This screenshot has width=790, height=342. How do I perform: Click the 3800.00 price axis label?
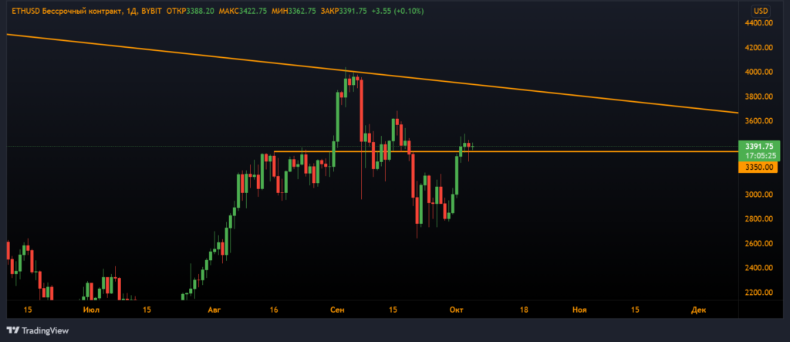tap(758, 97)
